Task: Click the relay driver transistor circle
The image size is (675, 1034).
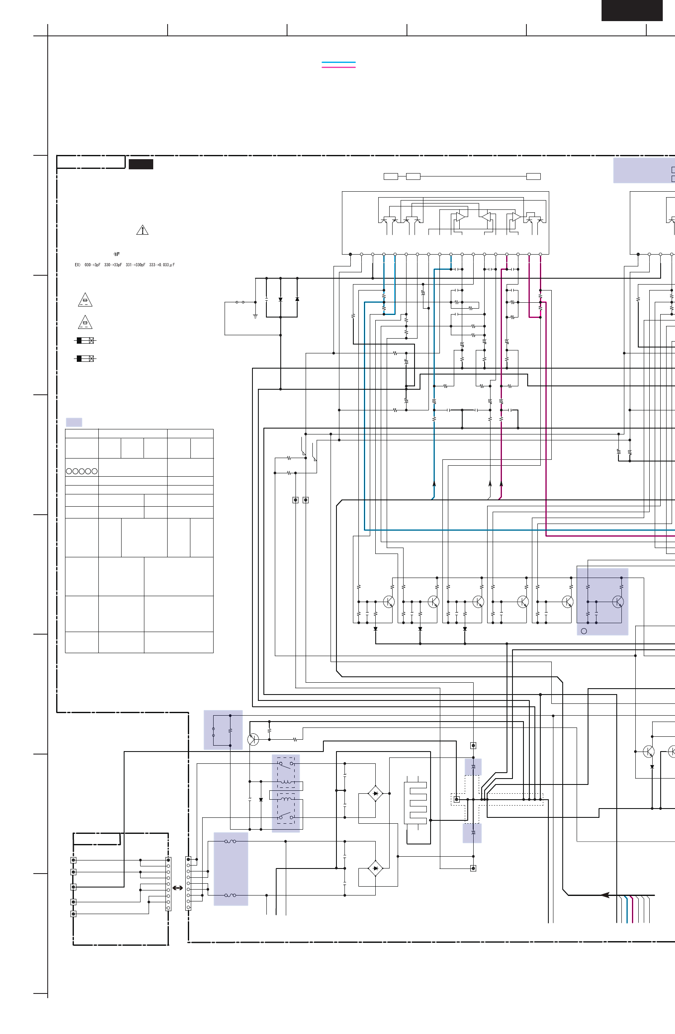Action: (x=253, y=739)
